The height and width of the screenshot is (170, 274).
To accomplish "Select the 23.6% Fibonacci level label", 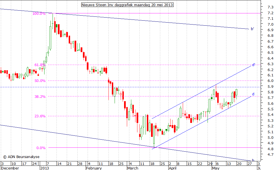I will tap(40, 116).
